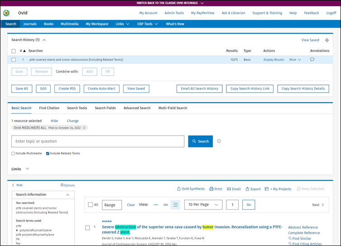Check the All results checkbox
The height and width of the screenshot is (246, 341).
coord(91,204)
